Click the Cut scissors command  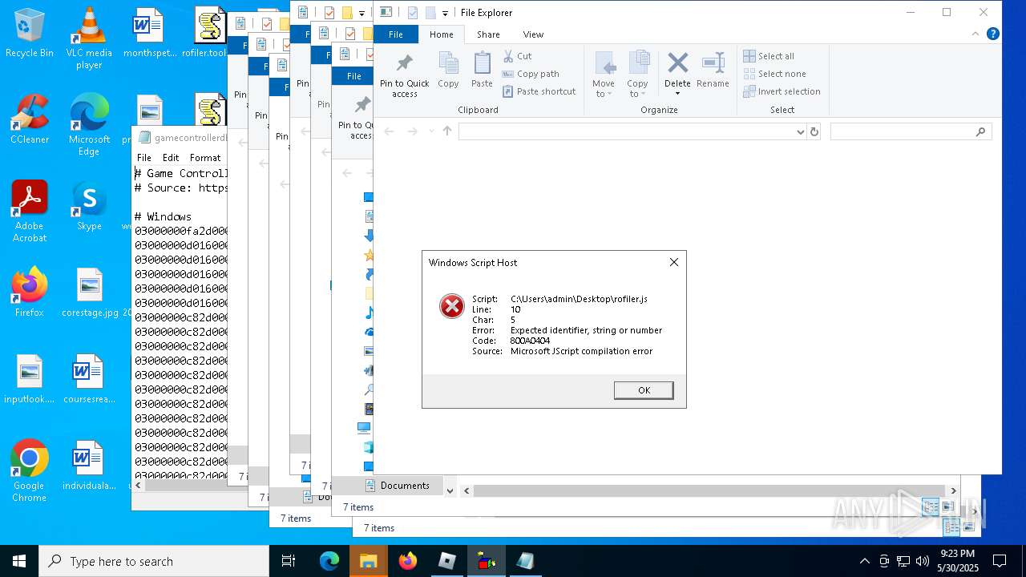point(517,56)
